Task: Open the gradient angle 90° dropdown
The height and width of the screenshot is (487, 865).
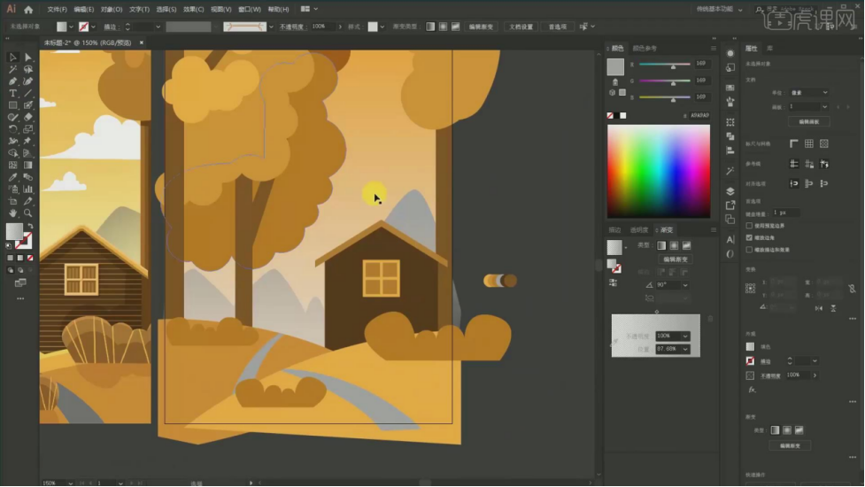Action: point(685,285)
